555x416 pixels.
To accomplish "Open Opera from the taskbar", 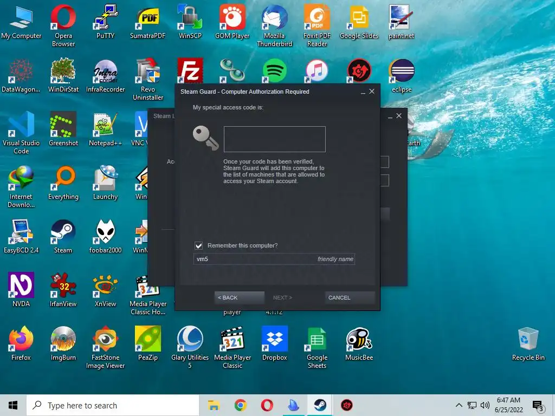I will click(267, 405).
